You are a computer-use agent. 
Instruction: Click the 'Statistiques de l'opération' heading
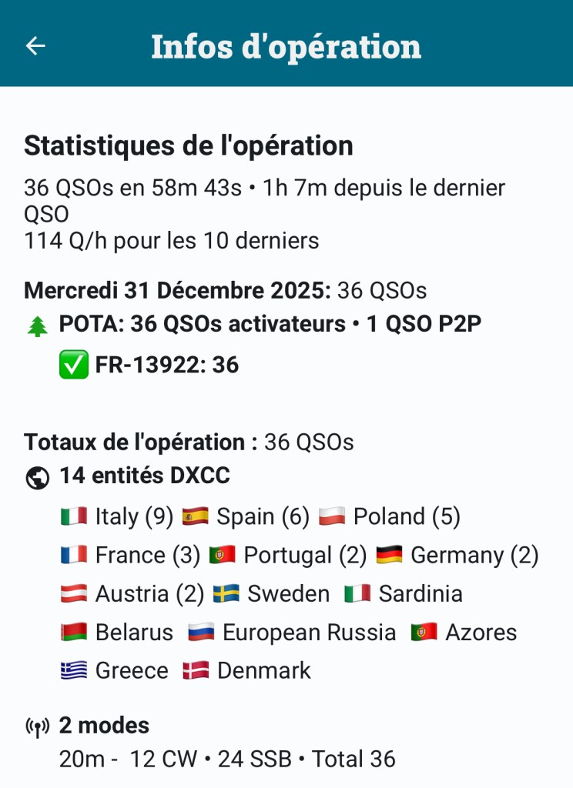tap(189, 145)
